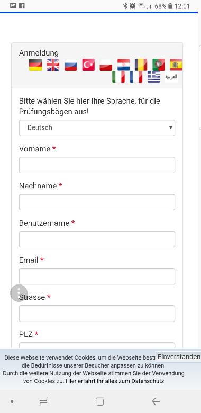Select the Romanian flag icon
The image size is (201, 413).
[141, 65]
